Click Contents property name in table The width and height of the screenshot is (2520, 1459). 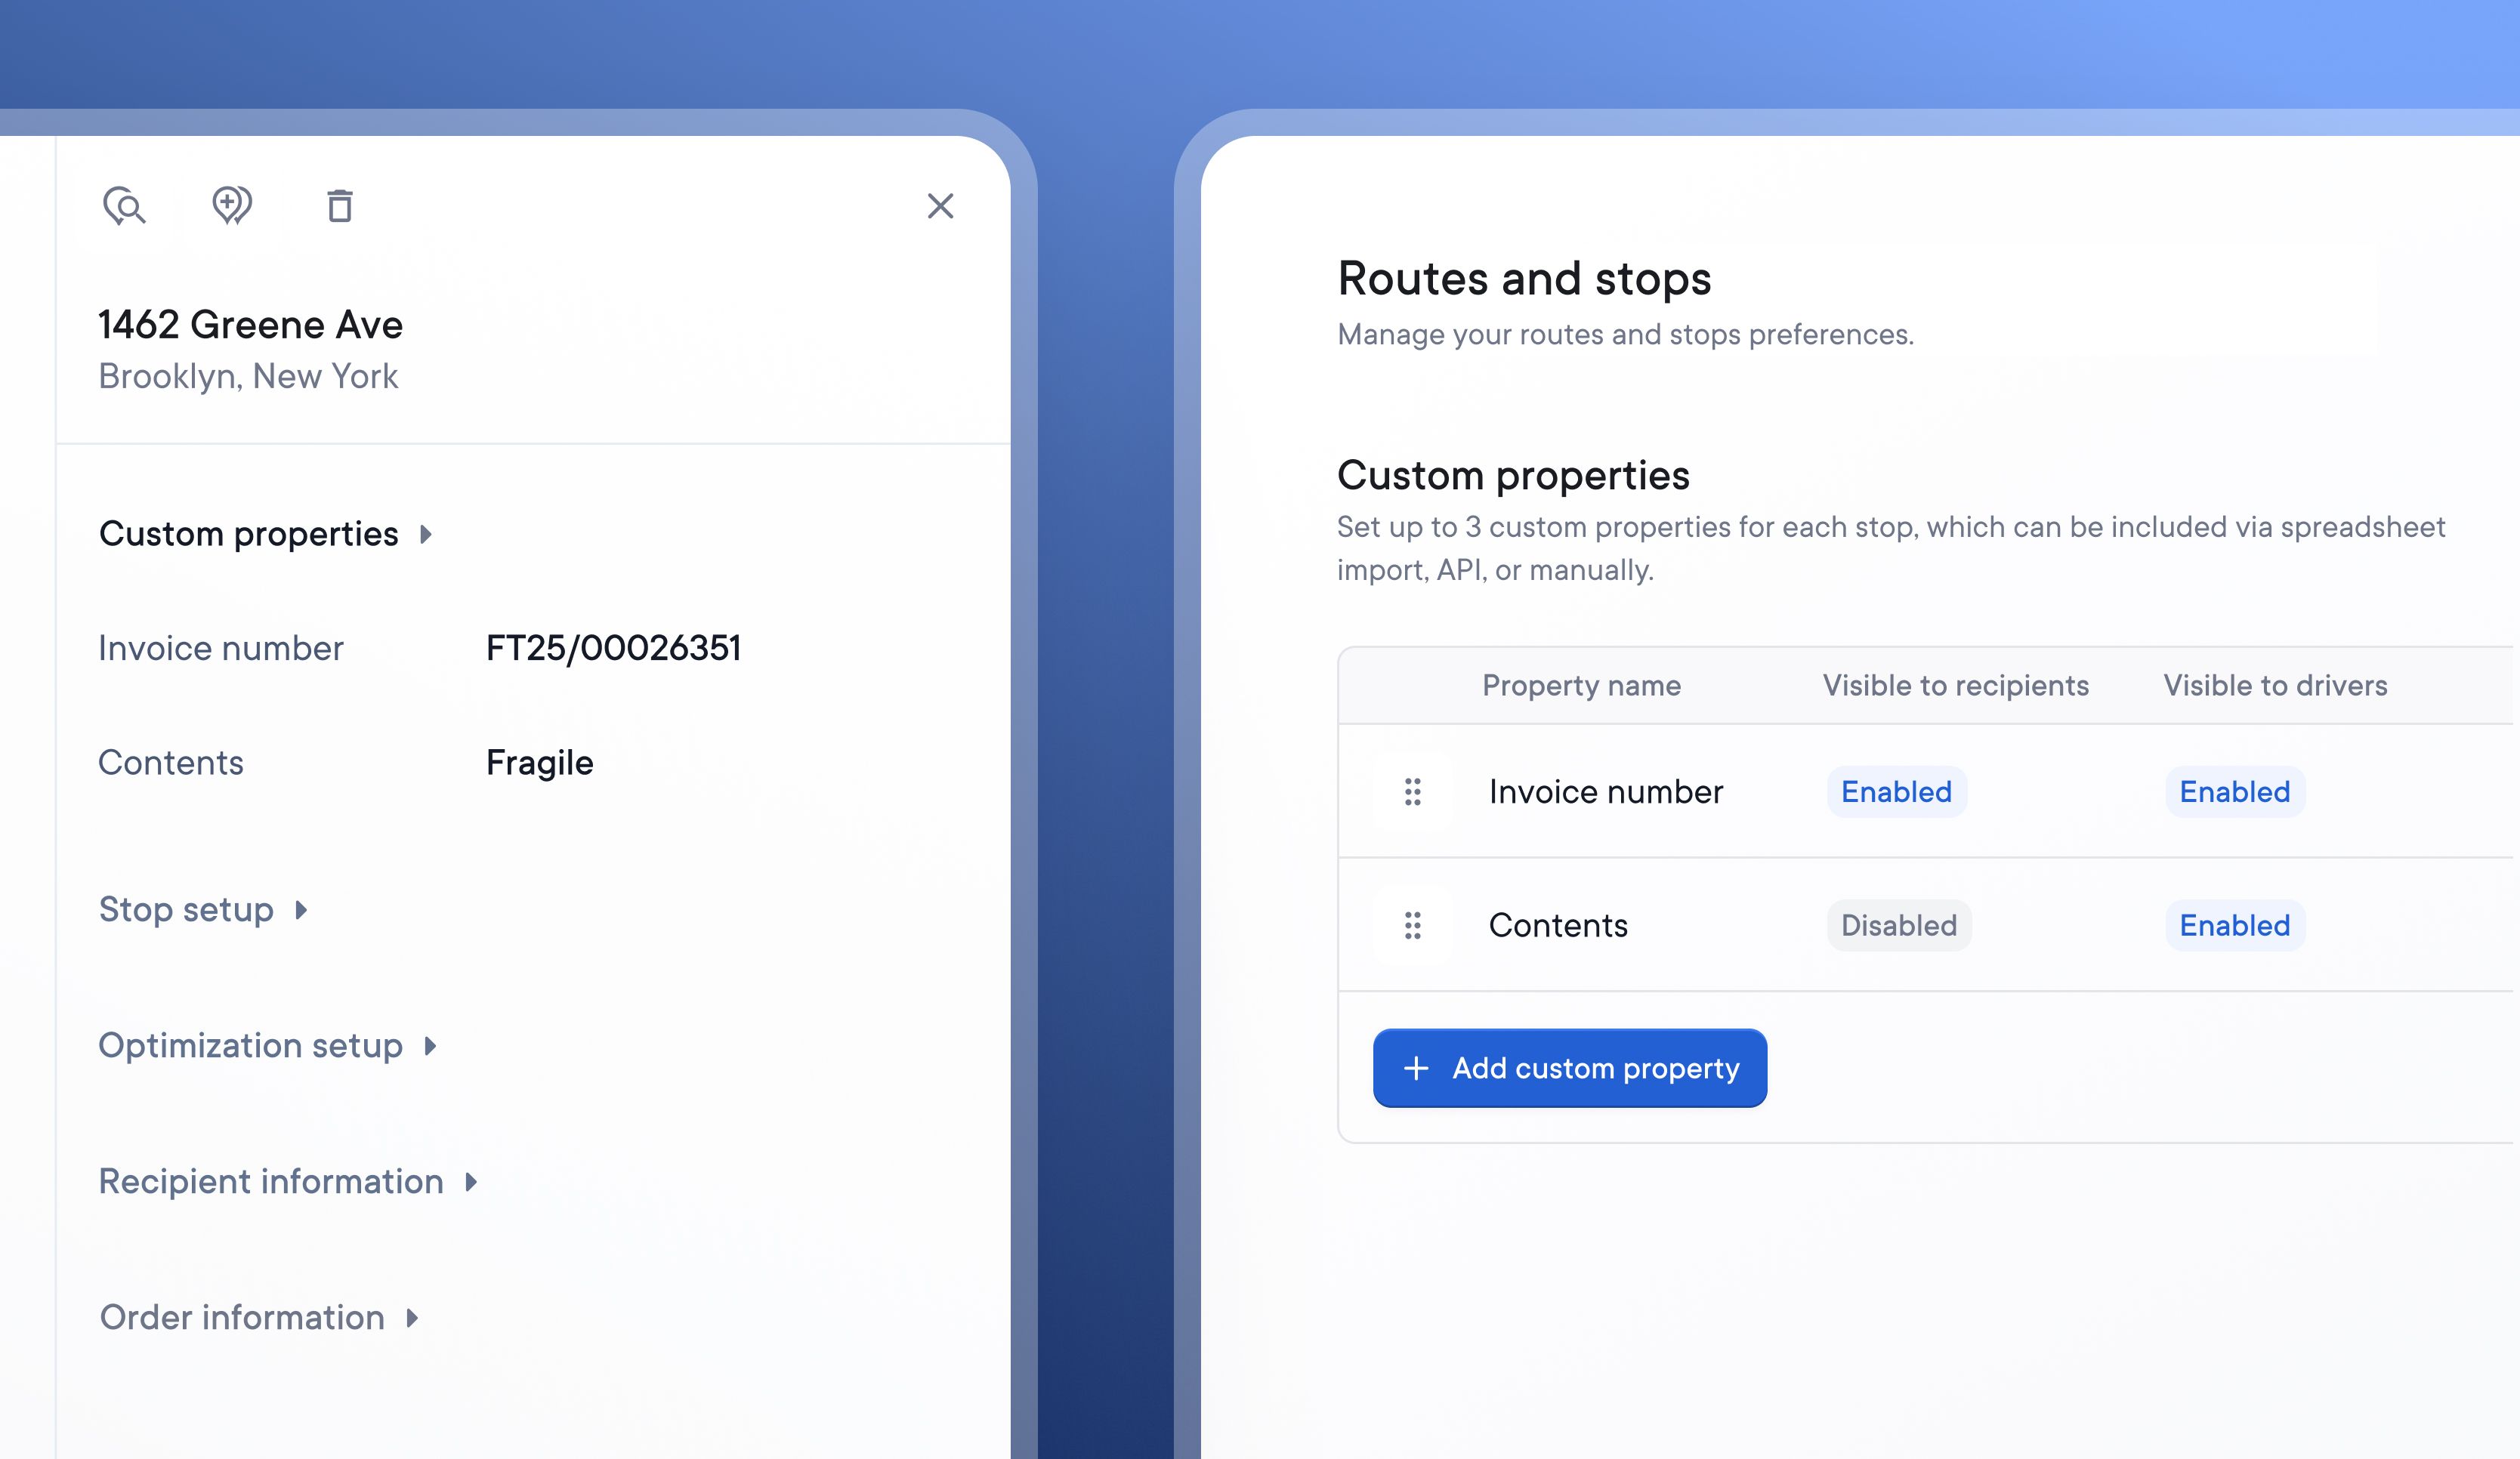[1558, 925]
